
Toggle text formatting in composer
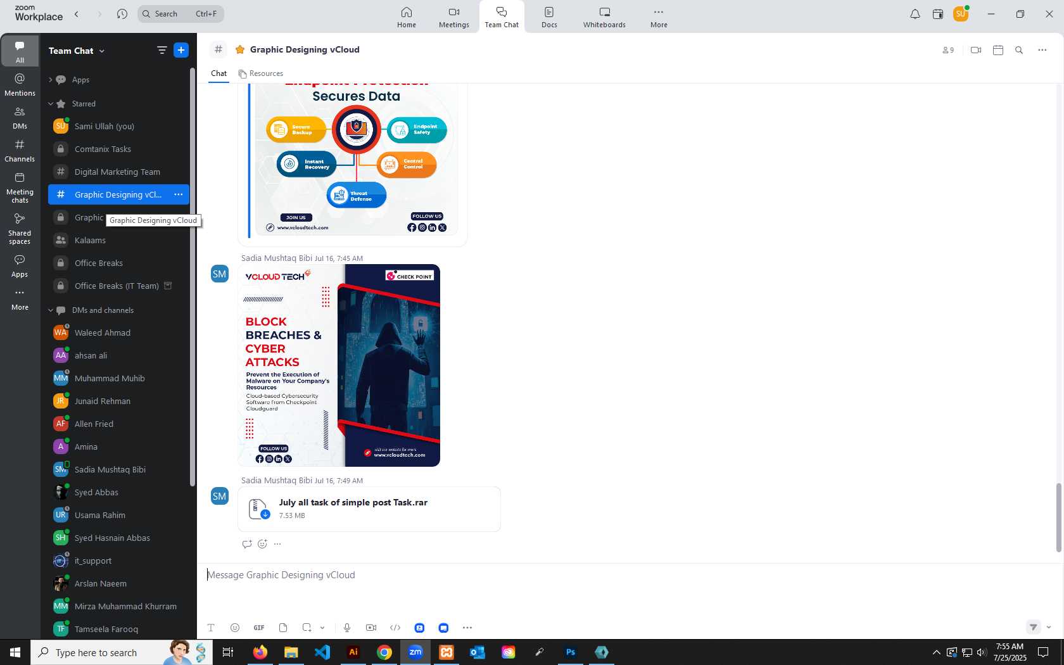coord(211,628)
